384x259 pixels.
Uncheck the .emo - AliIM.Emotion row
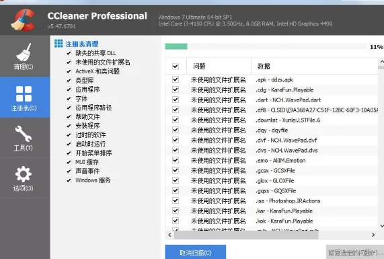(x=176, y=160)
